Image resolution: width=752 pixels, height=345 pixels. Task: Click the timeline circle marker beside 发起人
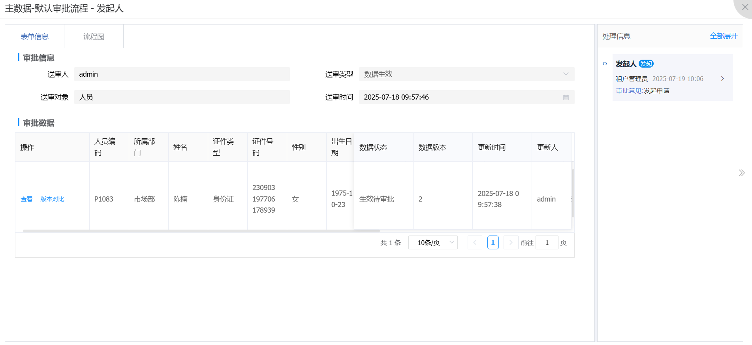coord(605,64)
